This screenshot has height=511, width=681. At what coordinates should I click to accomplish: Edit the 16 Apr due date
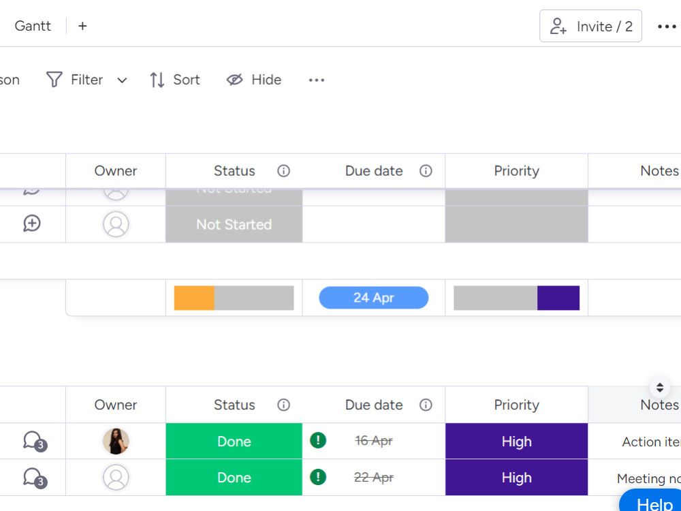(x=373, y=441)
